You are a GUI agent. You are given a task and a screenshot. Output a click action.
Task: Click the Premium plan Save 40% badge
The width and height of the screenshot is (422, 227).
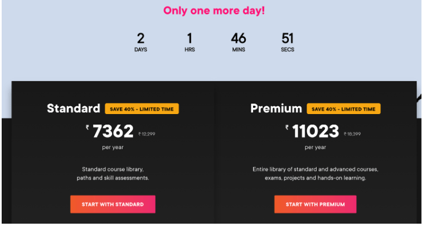343,109
